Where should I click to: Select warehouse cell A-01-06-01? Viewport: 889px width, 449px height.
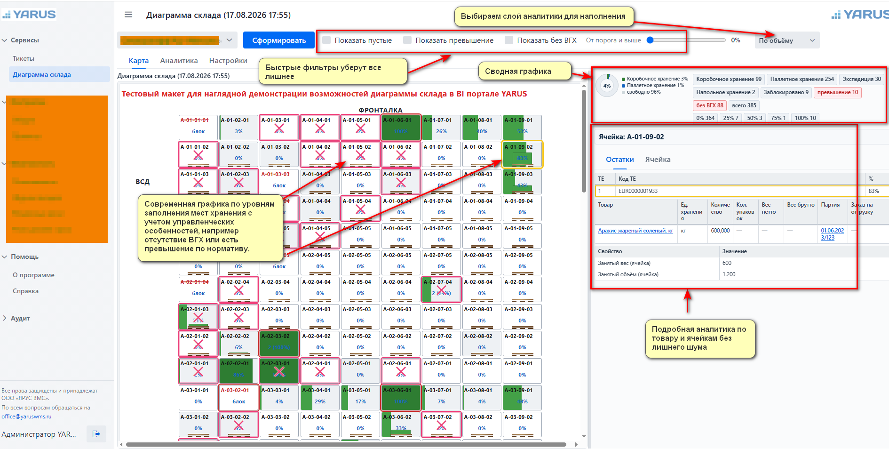(401, 127)
